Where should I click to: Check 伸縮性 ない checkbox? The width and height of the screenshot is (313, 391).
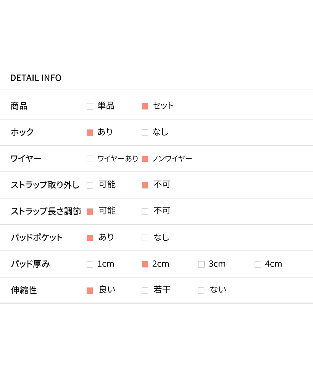tap(201, 291)
